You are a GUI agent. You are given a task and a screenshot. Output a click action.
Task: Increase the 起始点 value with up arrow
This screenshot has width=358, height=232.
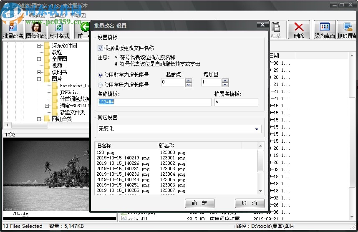[188, 81]
